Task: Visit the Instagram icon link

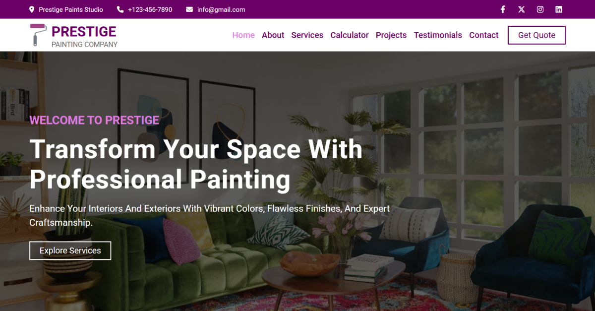Action: pos(540,9)
